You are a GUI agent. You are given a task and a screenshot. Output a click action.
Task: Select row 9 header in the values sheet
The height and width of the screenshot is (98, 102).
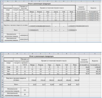(x=2, y=79)
